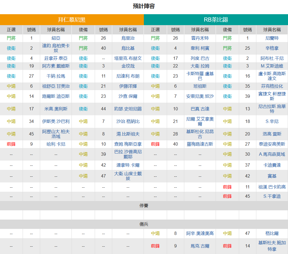Open Leipzig goalkeeper 雲丹禾特 link
Viewport: 288px width, 254px height.
coord(200,38)
